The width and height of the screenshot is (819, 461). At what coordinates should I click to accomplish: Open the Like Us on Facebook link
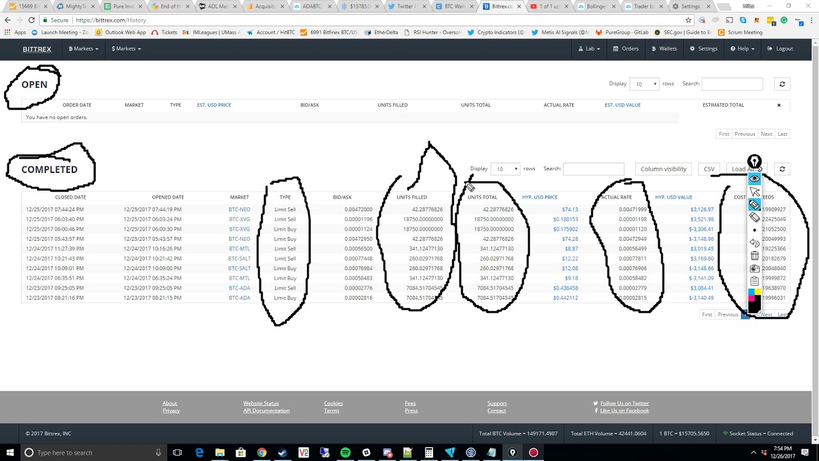coord(624,410)
